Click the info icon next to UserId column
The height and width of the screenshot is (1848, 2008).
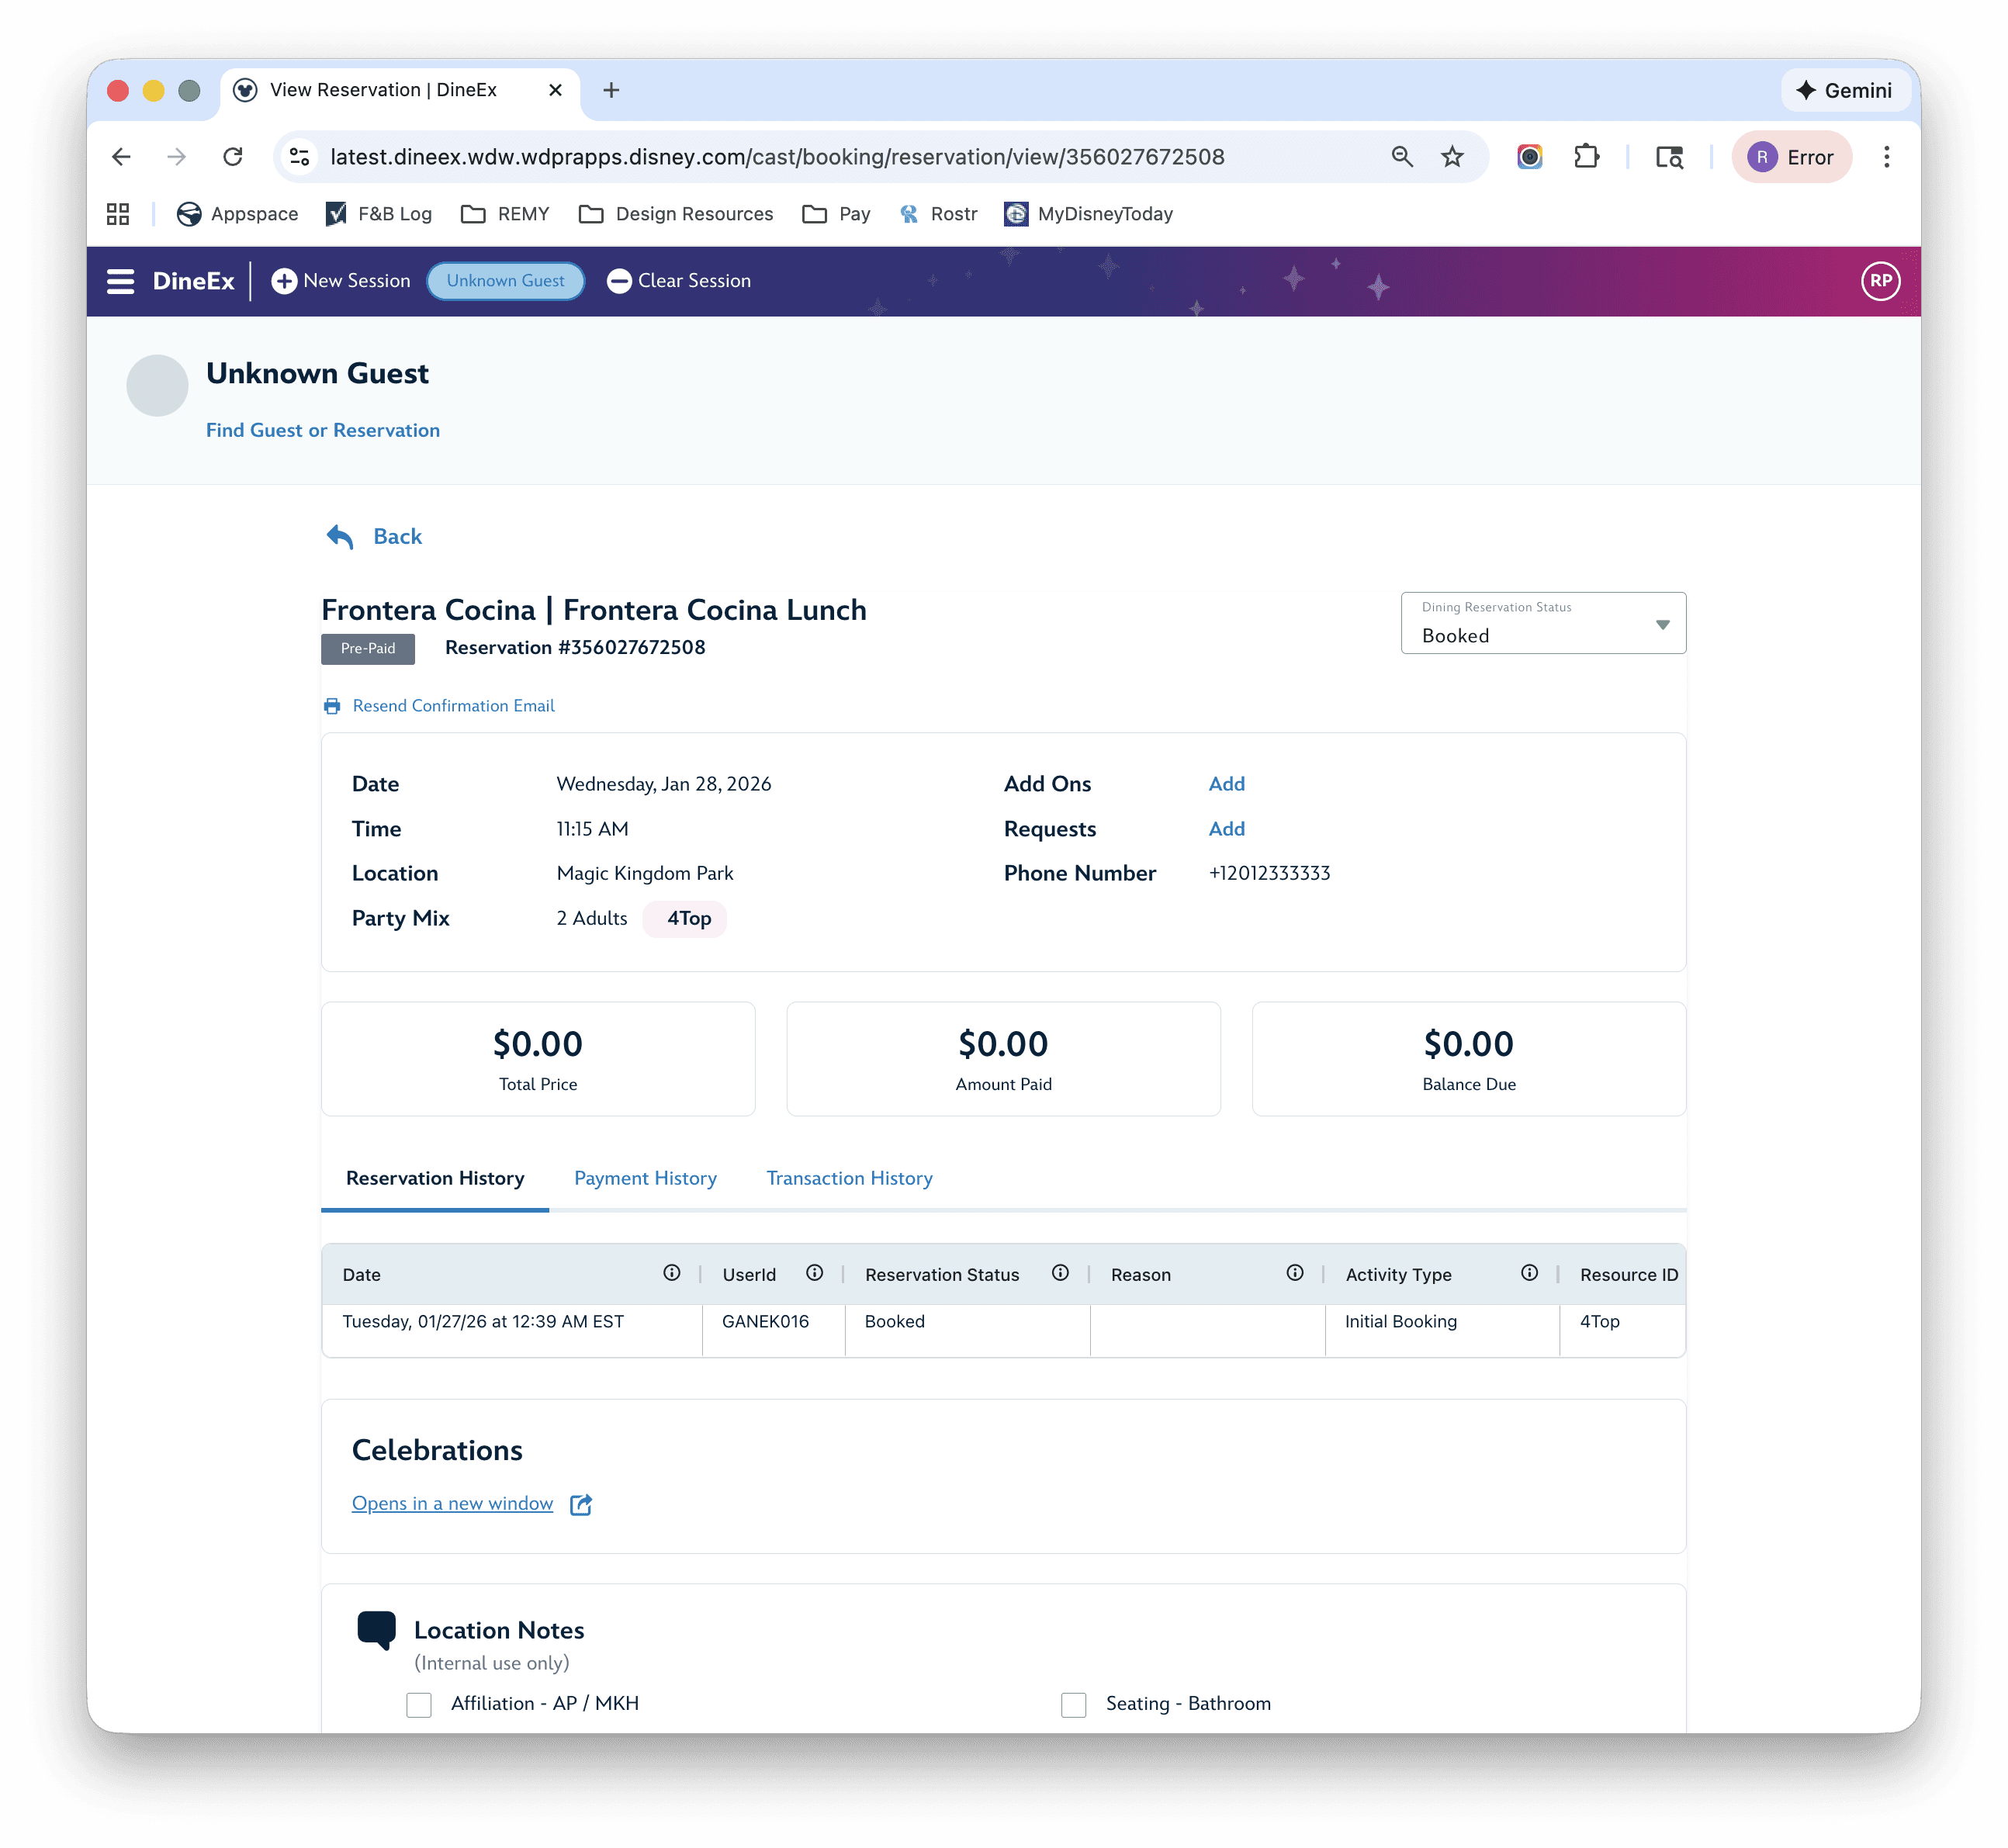pos(814,1273)
